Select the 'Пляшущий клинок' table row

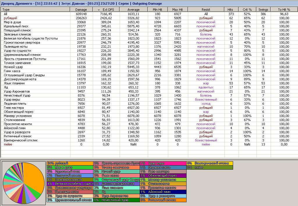pos(149,30)
